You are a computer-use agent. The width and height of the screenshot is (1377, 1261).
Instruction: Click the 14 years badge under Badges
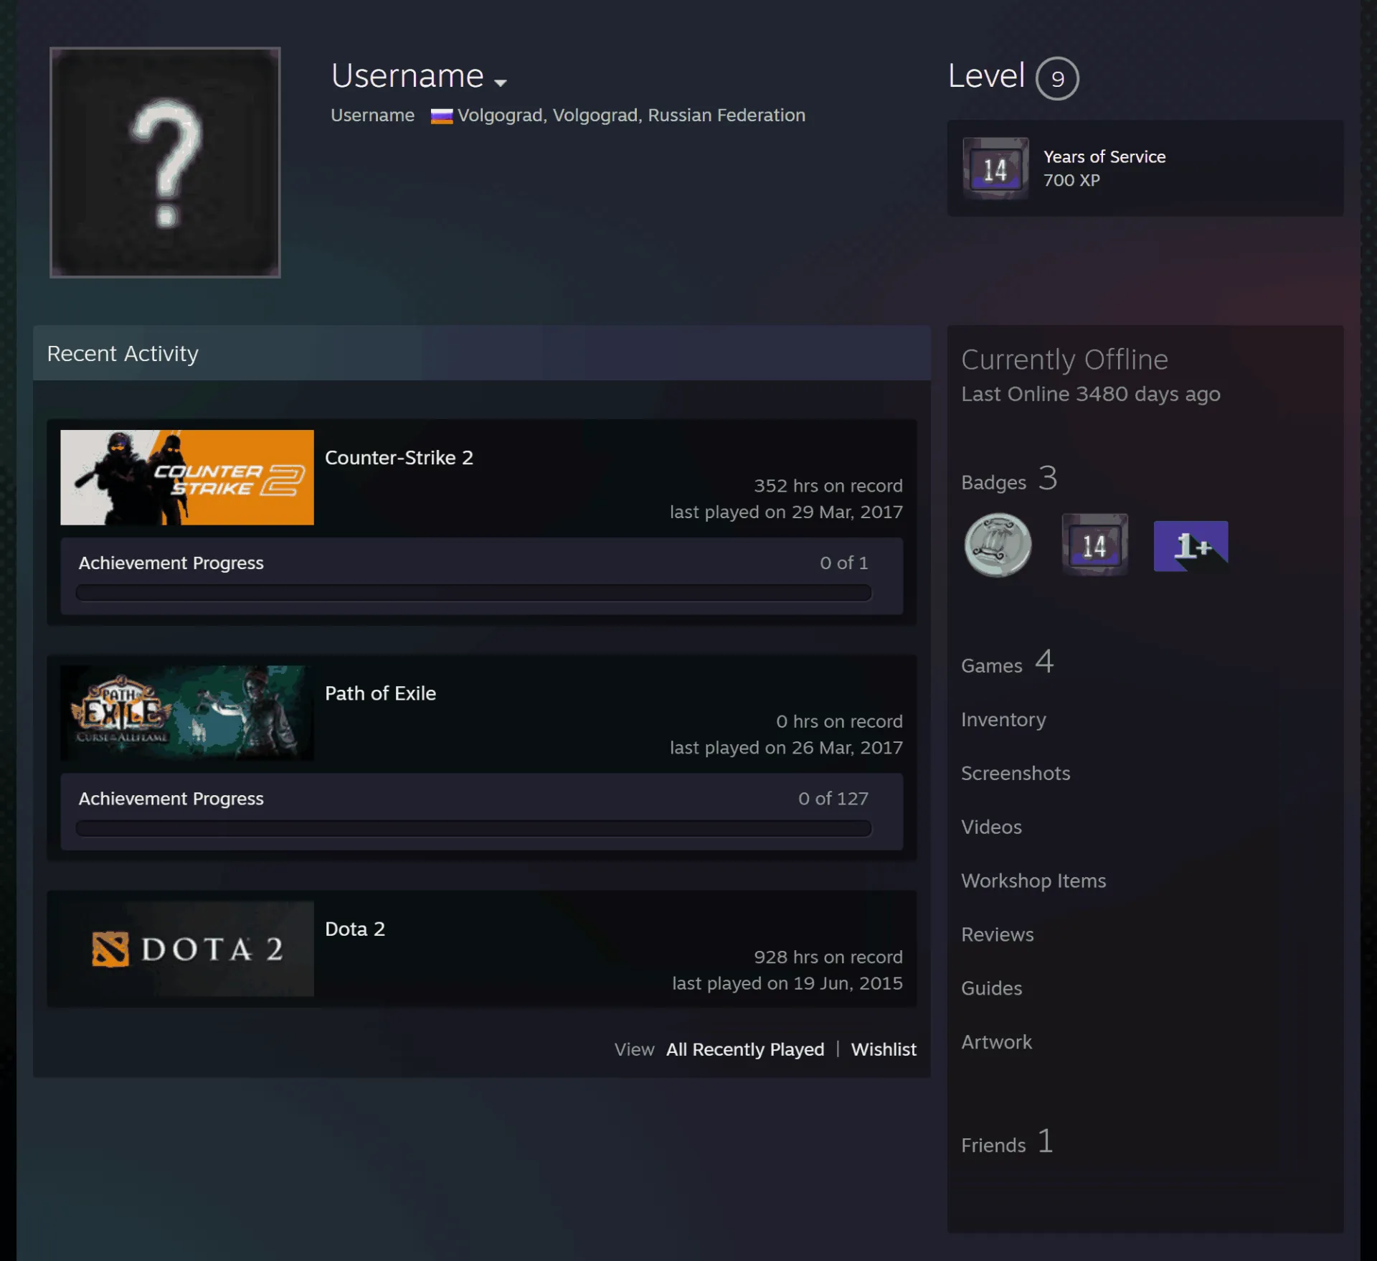[x=1094, y=545]
